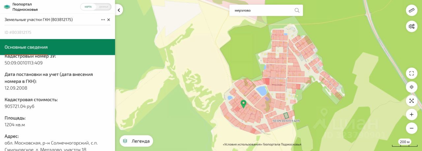Click the search magnifier icon
Screen dimensions: 422x151
[297, 10]
